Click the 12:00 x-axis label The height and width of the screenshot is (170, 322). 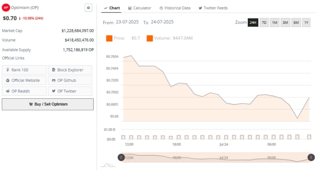(x=129, y=144)
